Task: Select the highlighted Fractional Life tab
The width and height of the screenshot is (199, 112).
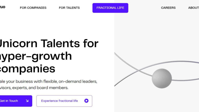Action: click(x=110, y=8)
